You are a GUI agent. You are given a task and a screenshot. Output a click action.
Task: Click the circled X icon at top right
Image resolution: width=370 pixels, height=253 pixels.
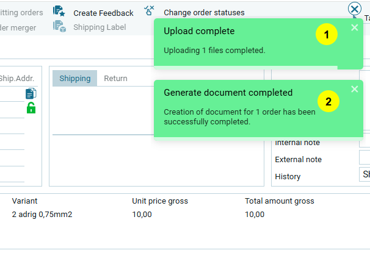pyautogui.click(x=355, y=9)
